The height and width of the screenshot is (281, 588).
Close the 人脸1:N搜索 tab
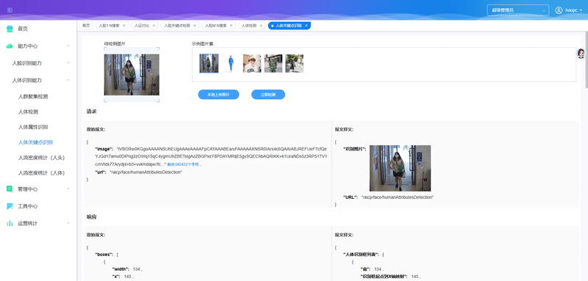[x=123, y=26]
